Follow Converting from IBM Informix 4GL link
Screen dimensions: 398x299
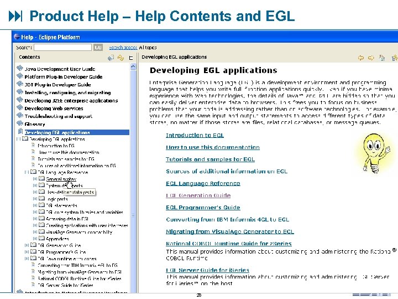pyautogui.click(x=227, y=219)
